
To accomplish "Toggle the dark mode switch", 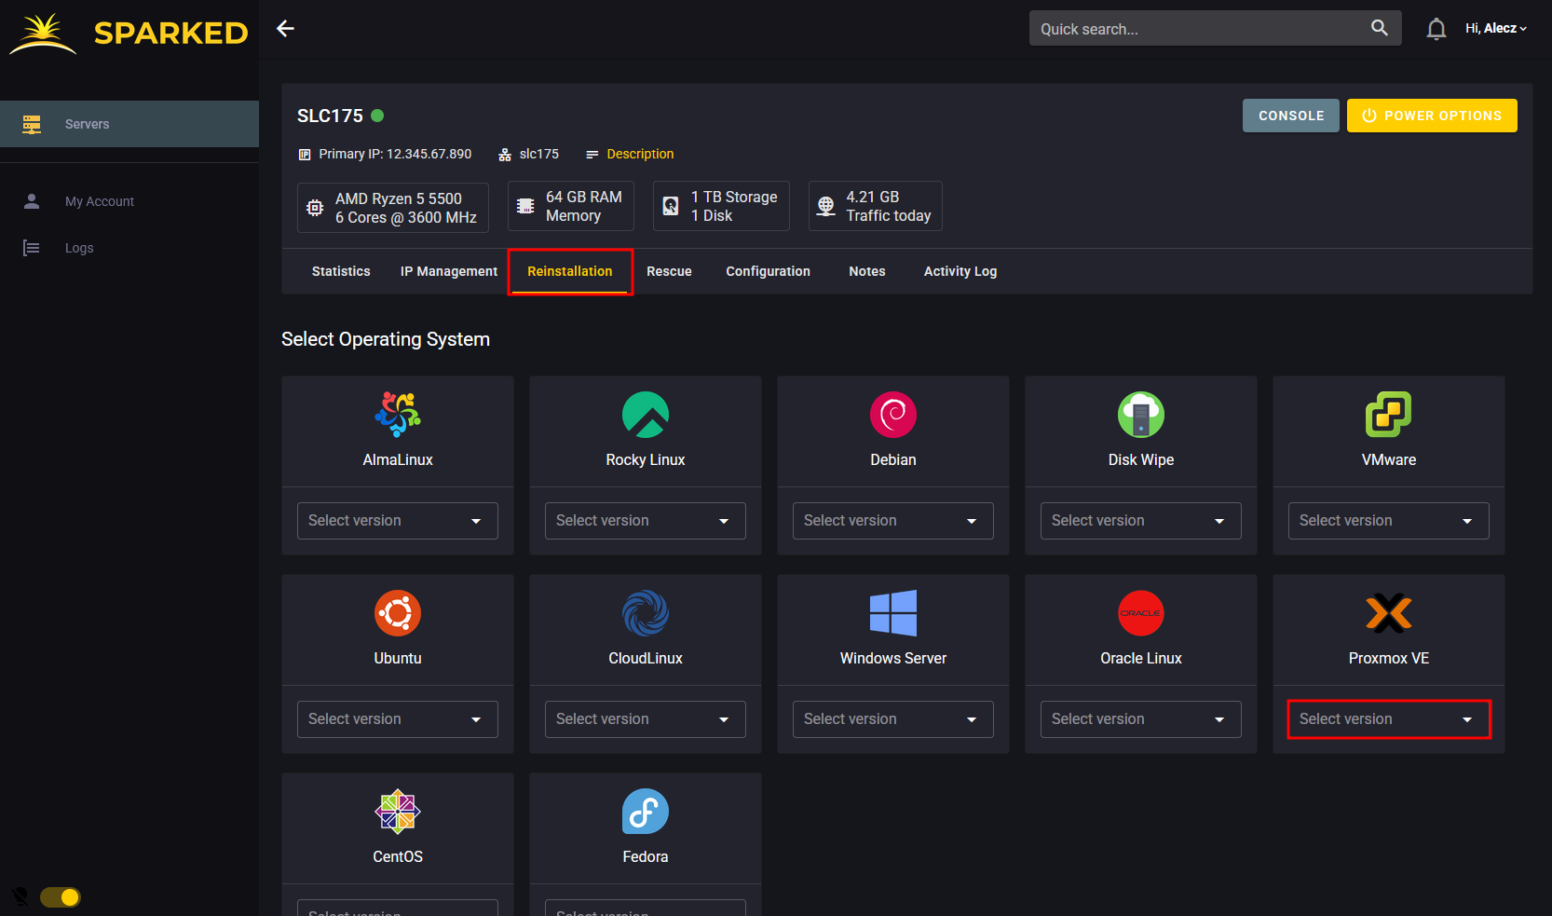I will [x=61, y=897].
